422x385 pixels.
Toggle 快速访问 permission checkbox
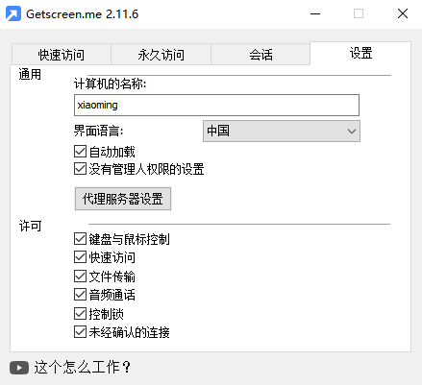[80, 257]
